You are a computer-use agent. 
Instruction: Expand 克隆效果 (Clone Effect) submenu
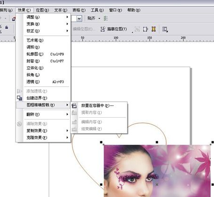click(x=43, y=137)
